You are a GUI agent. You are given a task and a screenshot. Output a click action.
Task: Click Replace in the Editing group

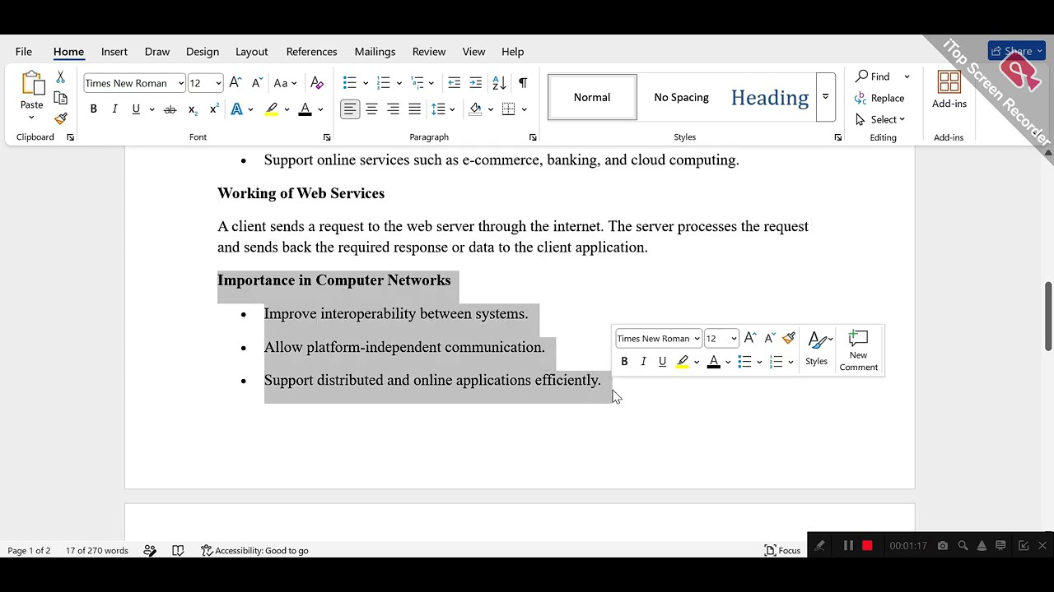[x=879, y=98]
